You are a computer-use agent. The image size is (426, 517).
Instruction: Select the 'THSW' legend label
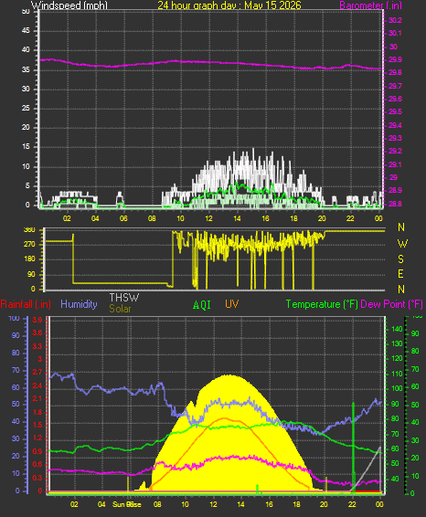tap(124, 298)
